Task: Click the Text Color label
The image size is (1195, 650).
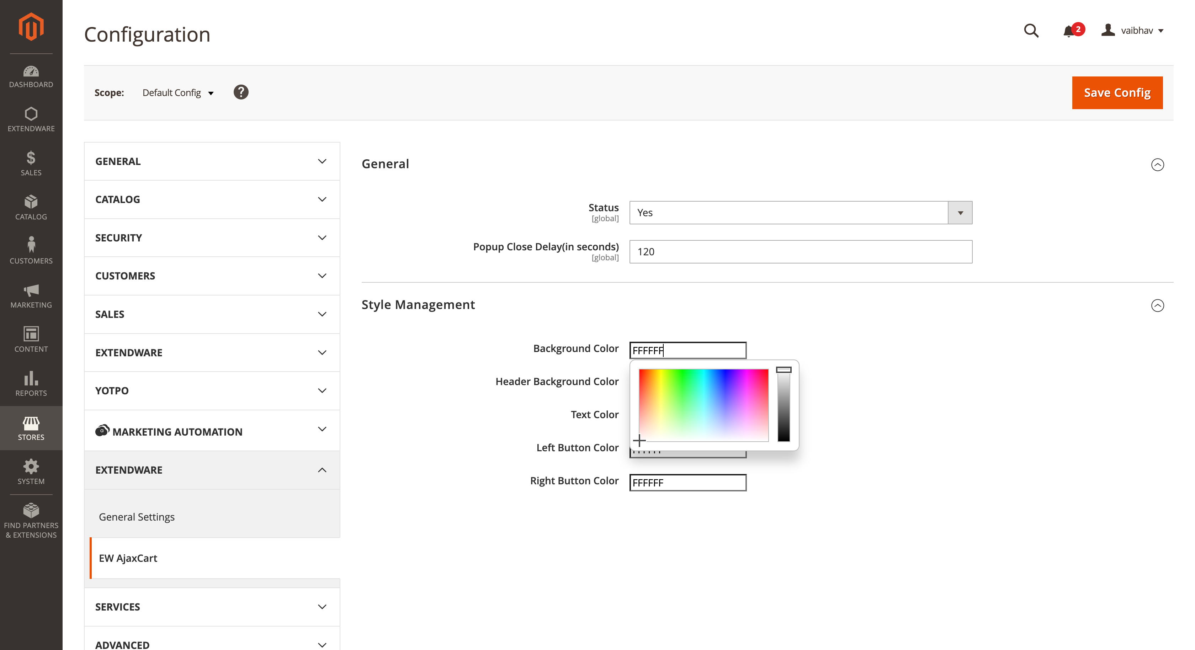Action: [594, 414]
